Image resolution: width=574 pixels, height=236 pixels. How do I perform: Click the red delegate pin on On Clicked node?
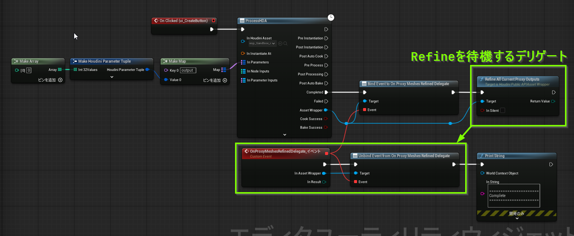pyautogui.click(x=214, y=21)
